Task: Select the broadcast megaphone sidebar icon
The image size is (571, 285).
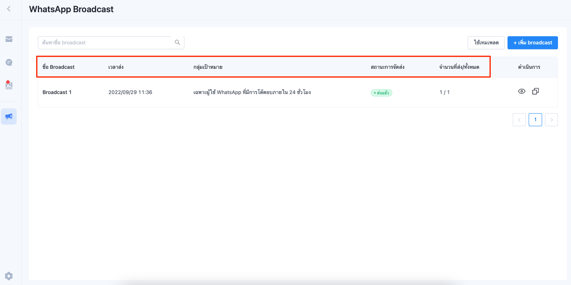Action: tap(9, 116)
